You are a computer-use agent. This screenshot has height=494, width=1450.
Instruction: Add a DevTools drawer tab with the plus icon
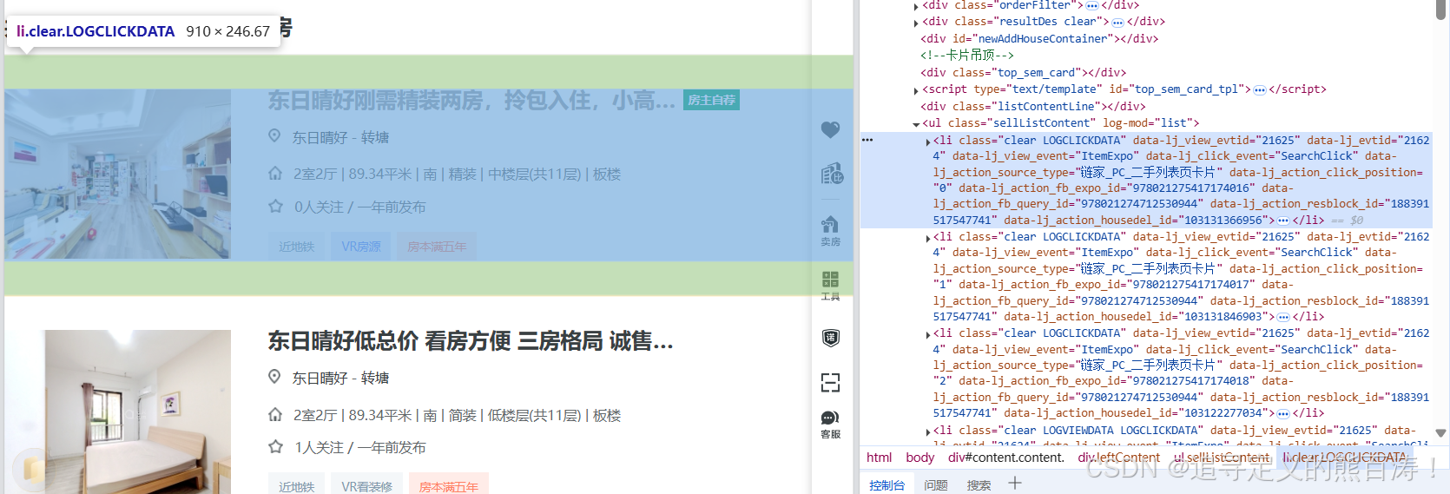pyautogui.click(x=1014, y=484)
